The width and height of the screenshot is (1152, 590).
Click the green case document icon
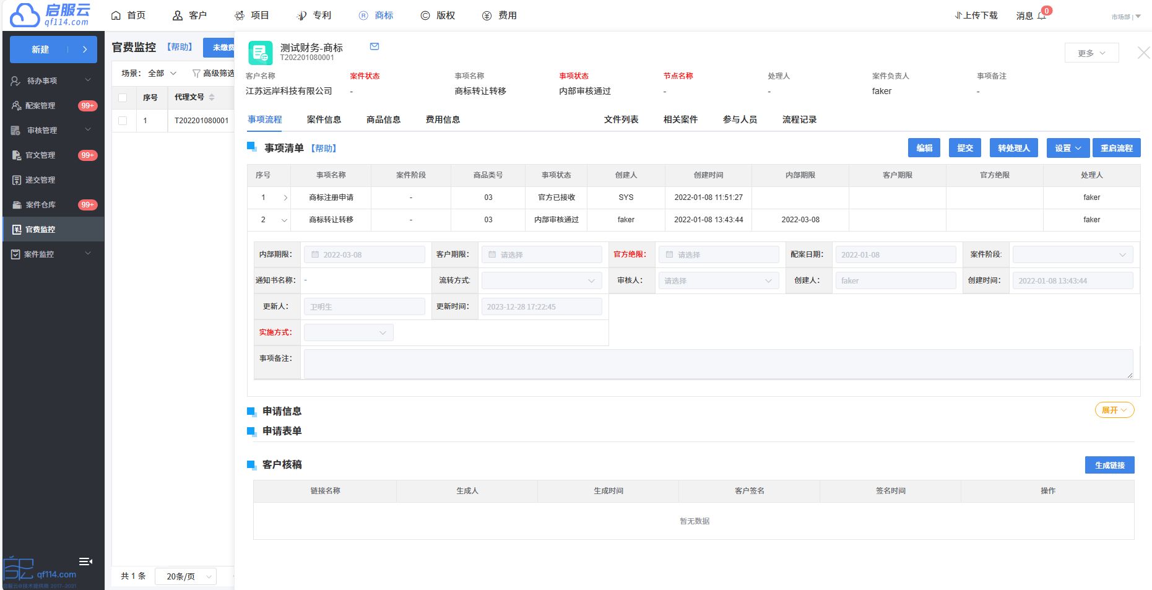261,53
